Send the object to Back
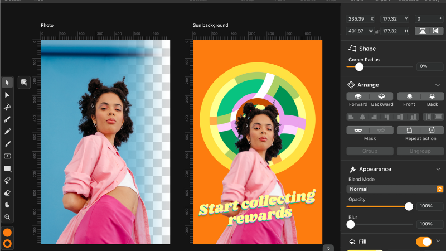Image resolution: width=446 pixels, height=251 pixels. click(x=432, y=96)
